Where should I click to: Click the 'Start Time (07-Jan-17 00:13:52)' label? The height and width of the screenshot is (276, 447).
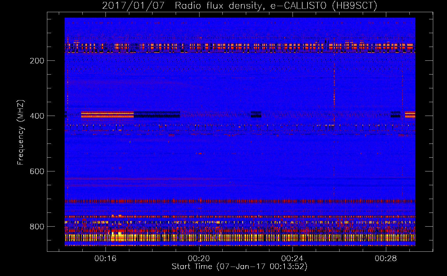point(240,267)
